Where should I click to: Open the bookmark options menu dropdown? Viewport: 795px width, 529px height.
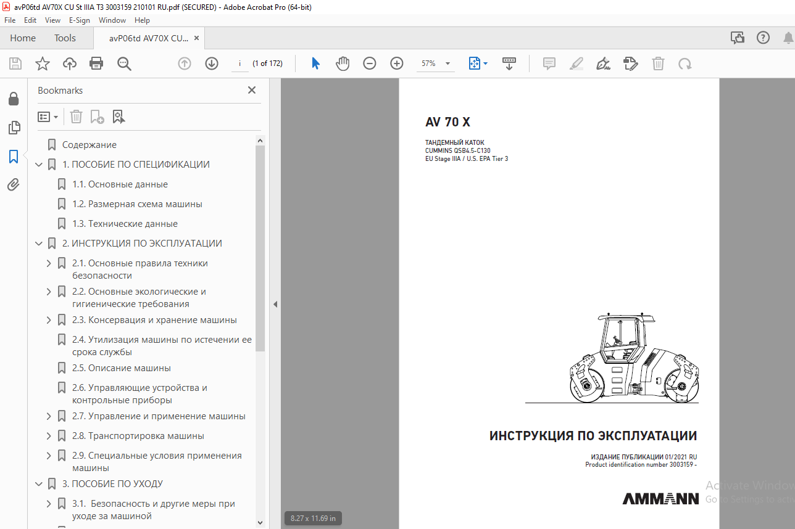[x=48, y=117]
